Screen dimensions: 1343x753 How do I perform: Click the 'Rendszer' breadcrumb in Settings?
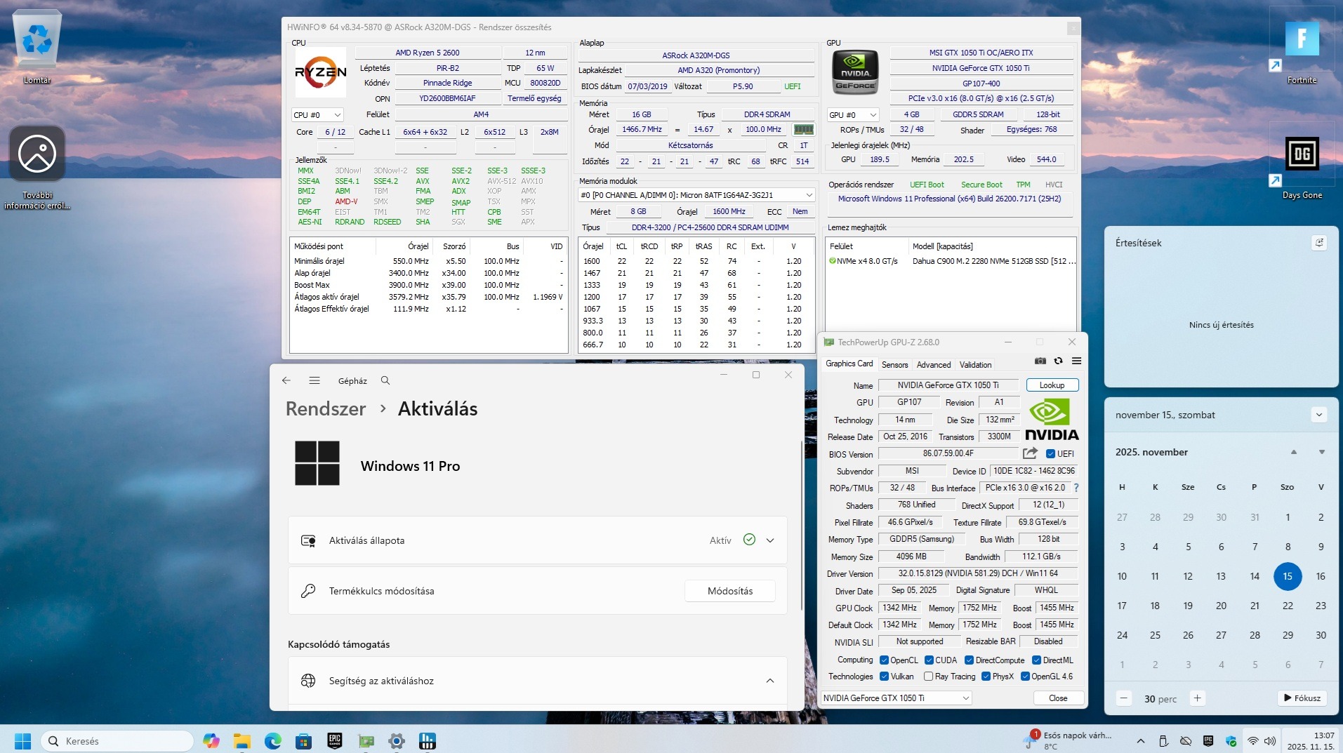[326, 408]
